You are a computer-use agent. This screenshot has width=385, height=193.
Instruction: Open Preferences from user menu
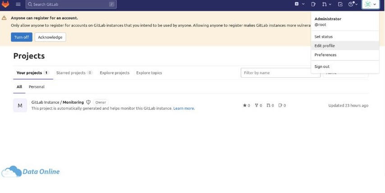click(x=345, y=55)
